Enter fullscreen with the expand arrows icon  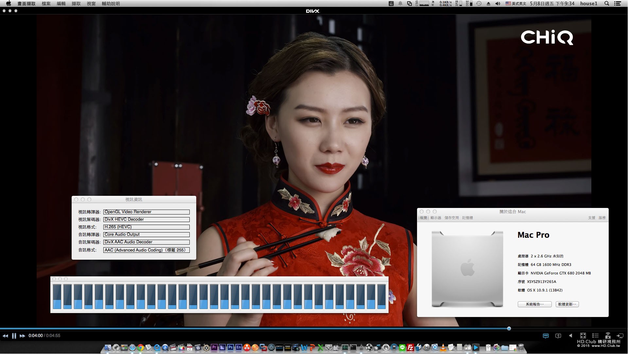583,336
